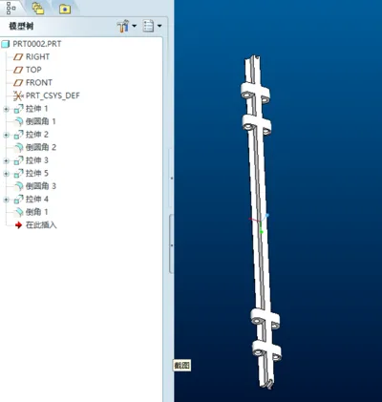The height and width of the screenshot is (402, 382).
Task: Expand the 拉伸 3 feature
Action: 6,160
